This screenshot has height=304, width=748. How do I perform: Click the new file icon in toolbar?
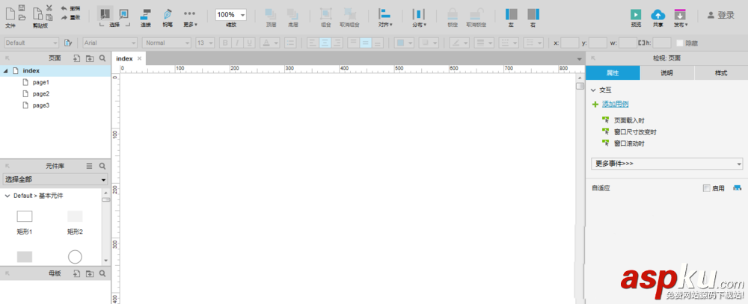(x=10, y=13)
